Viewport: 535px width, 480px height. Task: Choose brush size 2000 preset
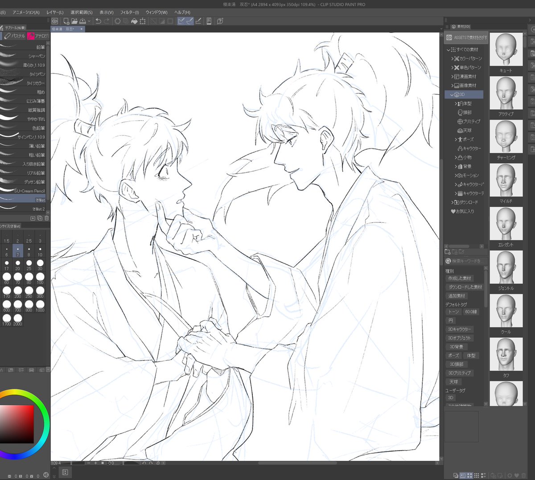pos(18,320)
